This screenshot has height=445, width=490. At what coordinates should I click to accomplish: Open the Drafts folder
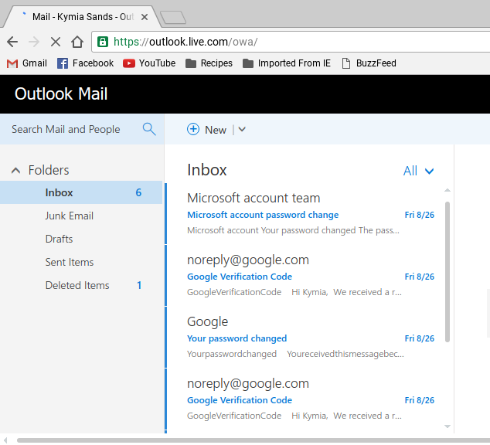click(x=59, y=239)
